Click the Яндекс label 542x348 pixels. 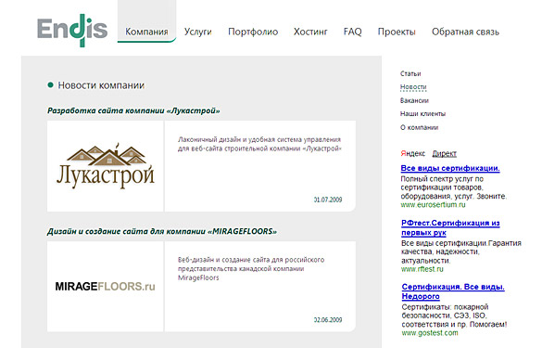click(413, 153)
